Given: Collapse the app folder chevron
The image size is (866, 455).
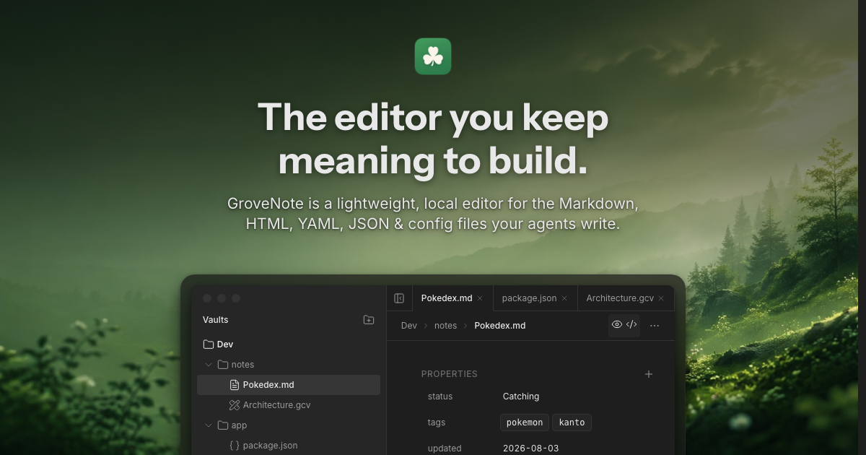Looking at the screenshot, I should pos(209,425).
